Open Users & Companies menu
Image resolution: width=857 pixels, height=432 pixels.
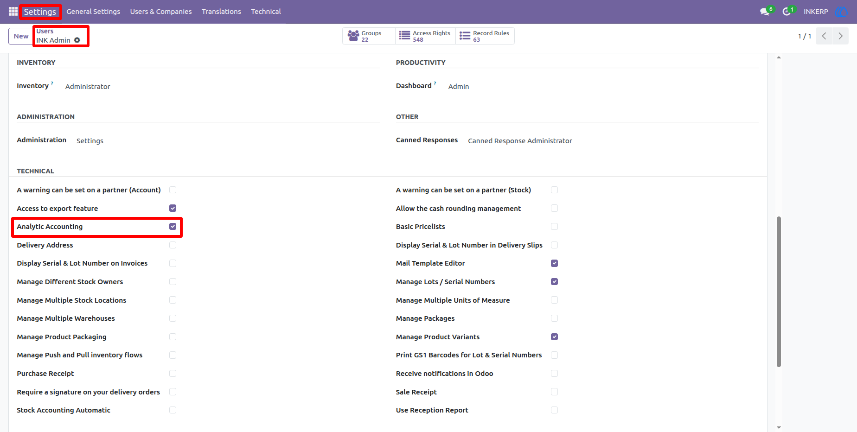pyautogui.click(x=161, y=12)
